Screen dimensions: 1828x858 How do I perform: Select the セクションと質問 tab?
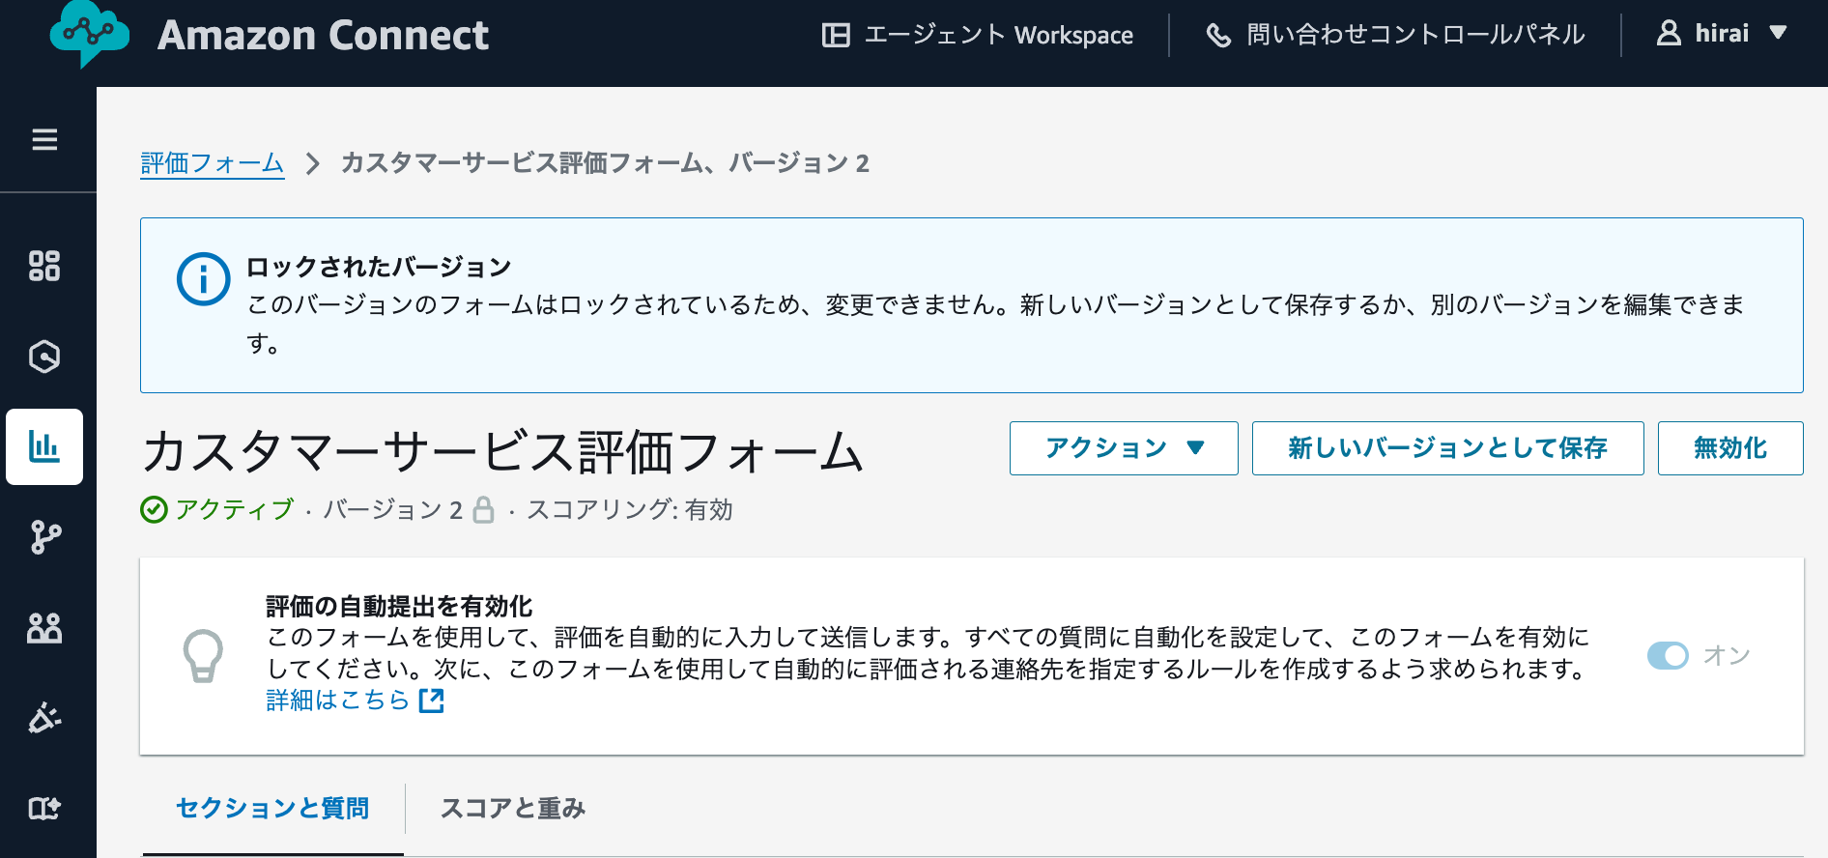click(272, 808)
